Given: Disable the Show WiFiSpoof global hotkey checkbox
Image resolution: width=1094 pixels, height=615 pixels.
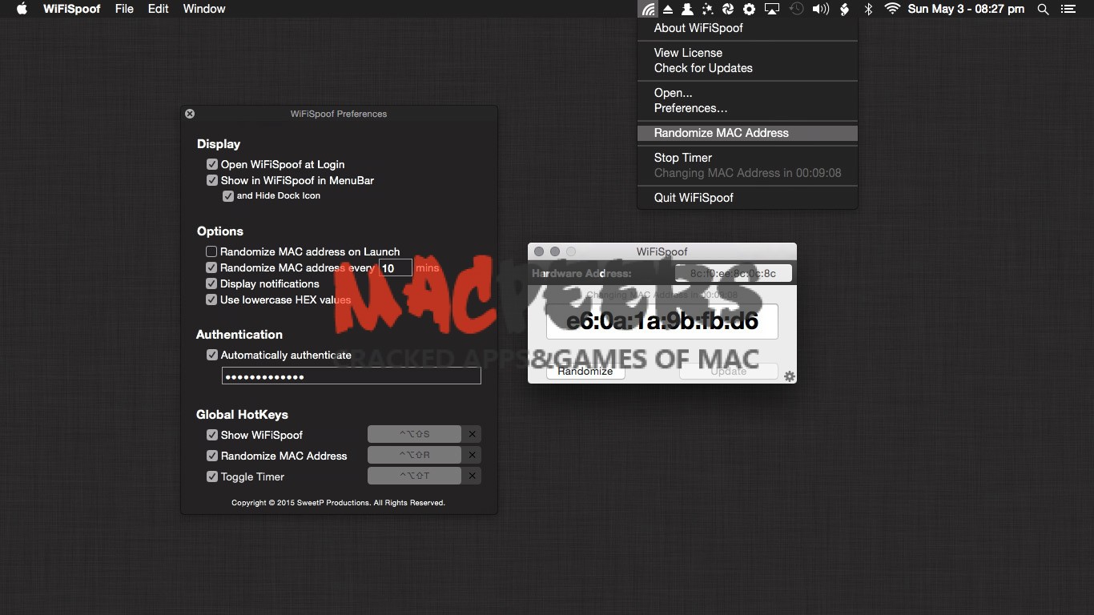Looking at the screenshot, I should point(212,435).
